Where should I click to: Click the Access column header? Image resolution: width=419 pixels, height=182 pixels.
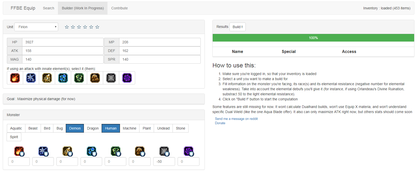pos(349,51)
